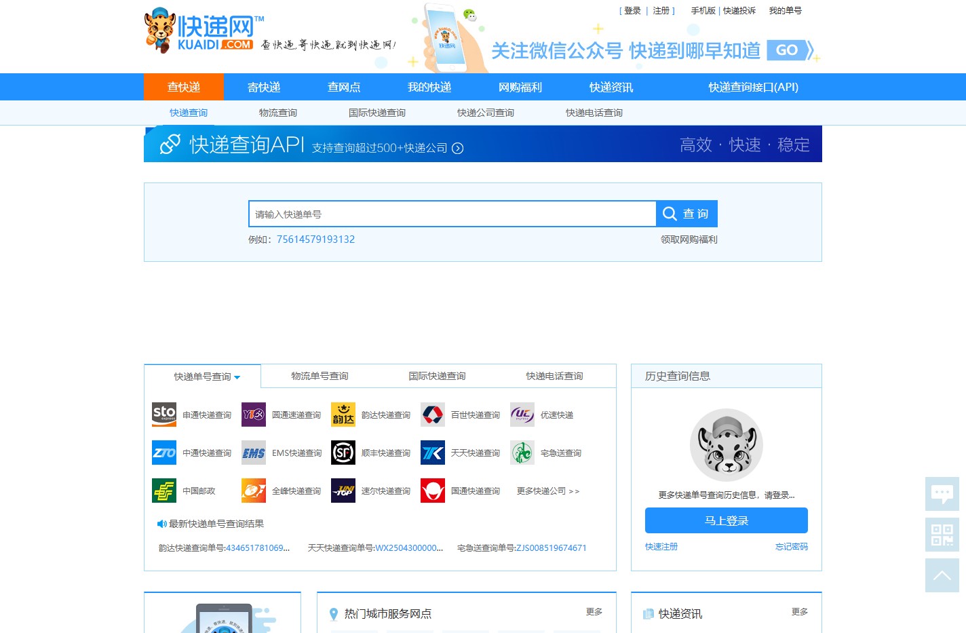Viewport: 966px width, 633px height.
Task: Switch to the 国际快递查询 panel tab
Action: (x=437, y=376)
